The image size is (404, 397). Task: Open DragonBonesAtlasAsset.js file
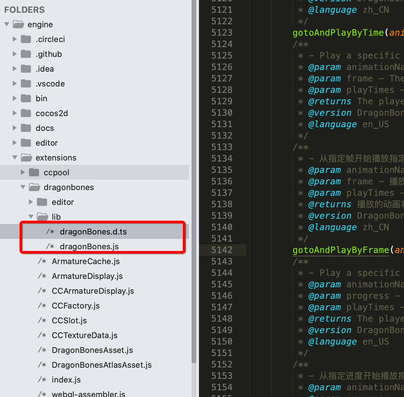tap(102, 365)
